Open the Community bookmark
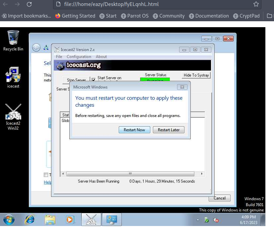The width and height of the screenshot is (274, 228). pos(169,16)
